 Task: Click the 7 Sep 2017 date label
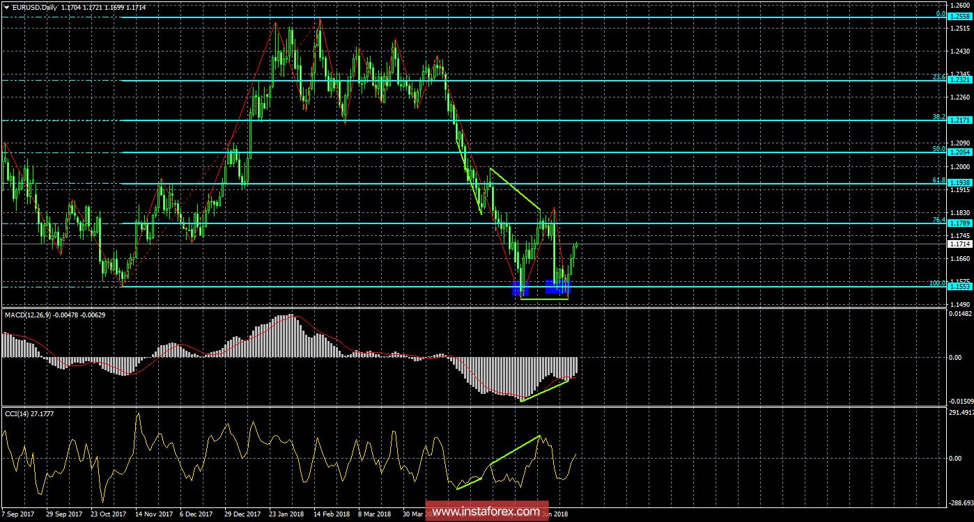19,514
